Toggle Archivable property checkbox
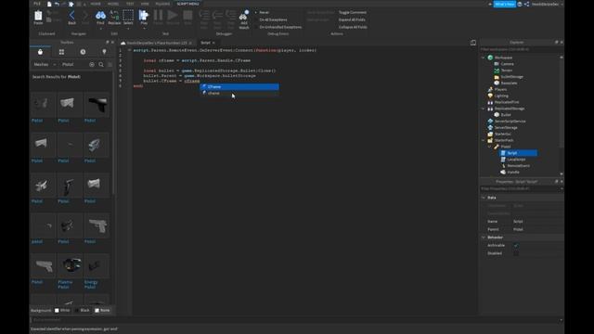Screen dimensions: 594x334 (x=516, y=245)
